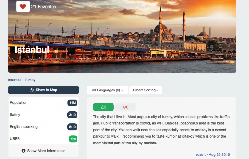Open the Smart Sorting dropdown
Image resolution: width=249 pixels, height=159 pixels.
pyautogui.click(x=146, y=90)
